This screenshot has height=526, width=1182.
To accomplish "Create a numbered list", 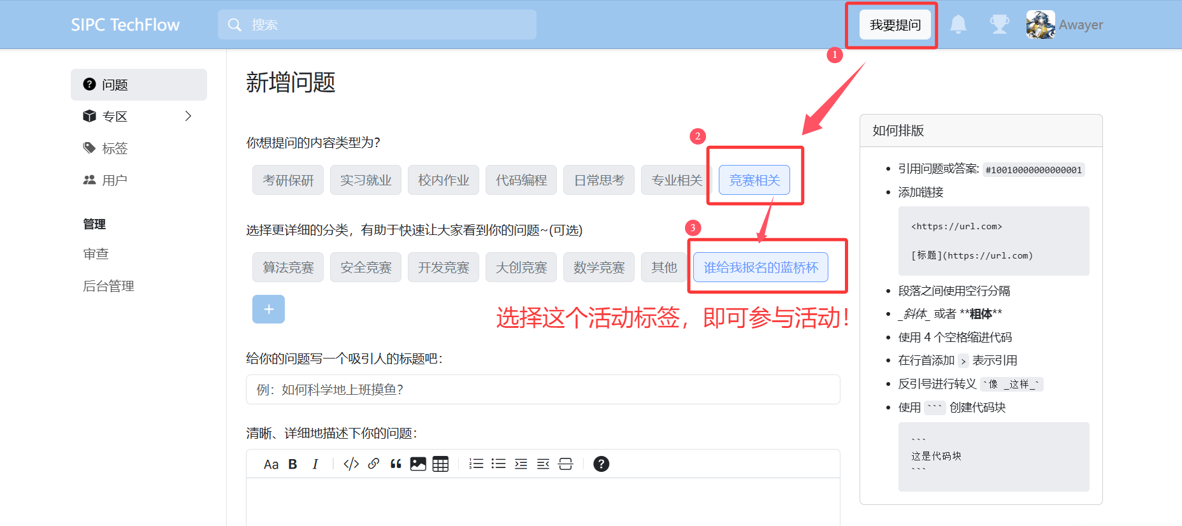I will click(x=476, y=464).
